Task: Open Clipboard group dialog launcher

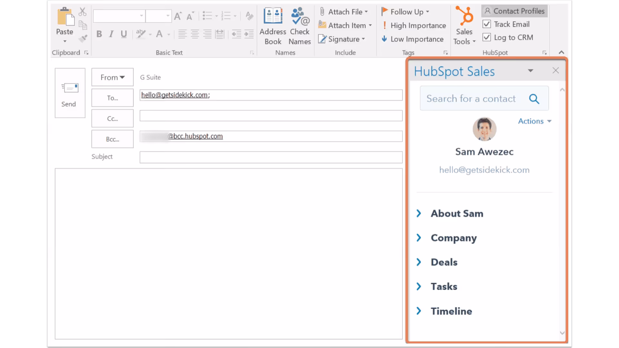Action: click(86, 53)
